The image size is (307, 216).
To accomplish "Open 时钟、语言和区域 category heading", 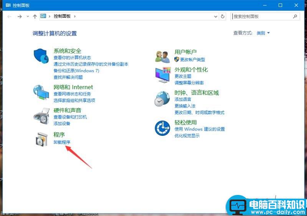I will coord(196,92).
